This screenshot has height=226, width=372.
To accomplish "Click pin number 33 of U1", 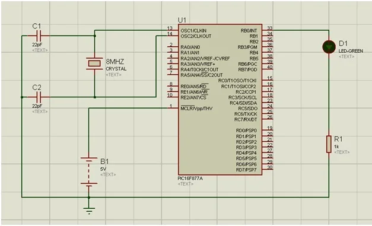I will [270, 28].
